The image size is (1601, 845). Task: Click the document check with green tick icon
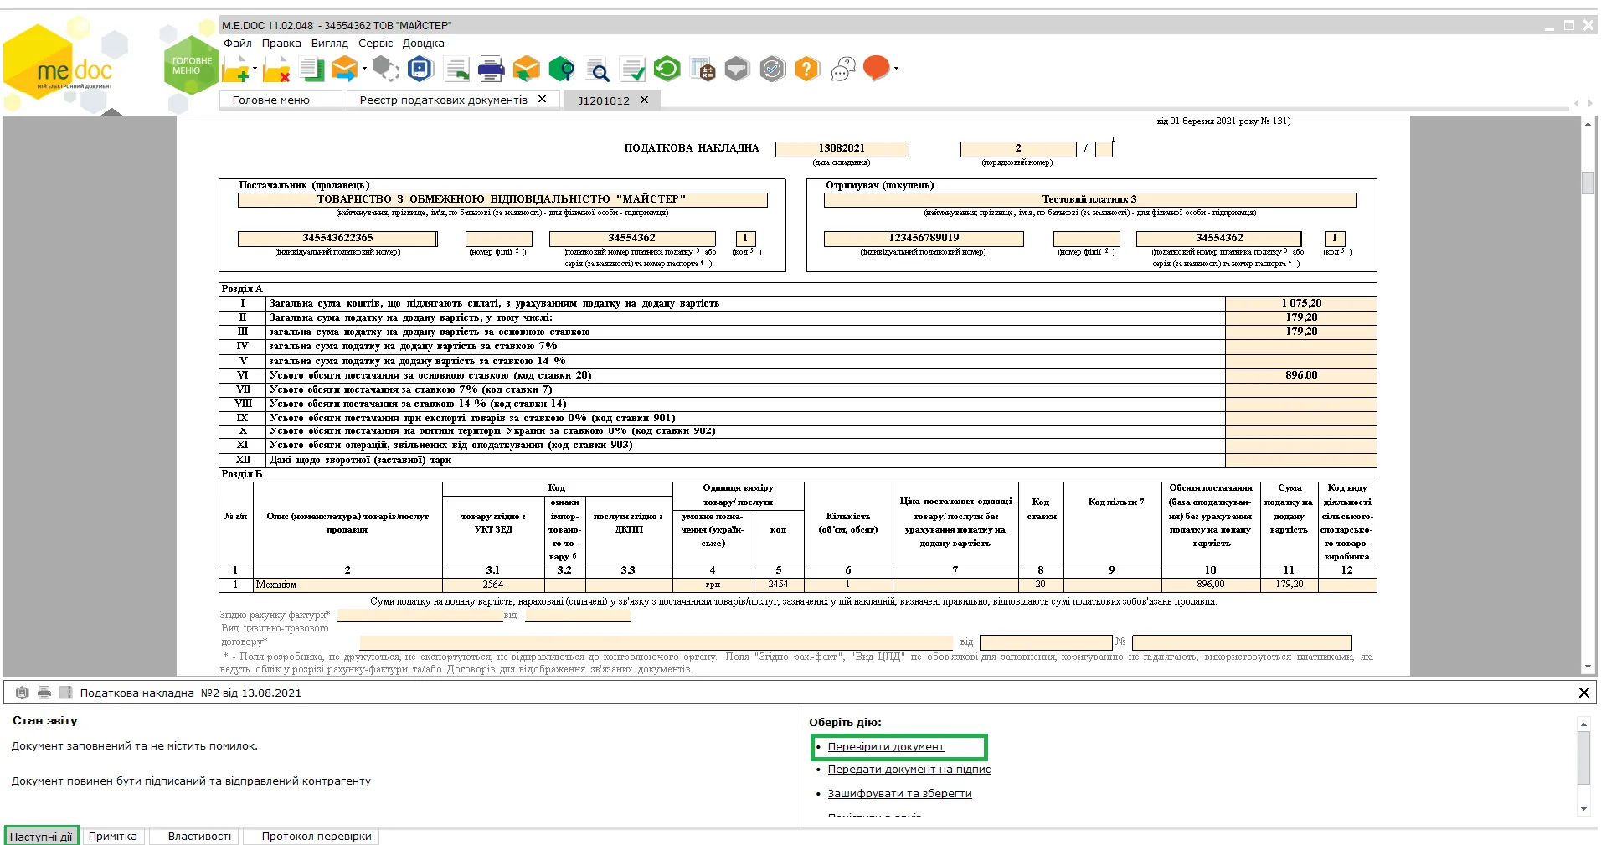pyautogui.click(x=632, y=69)
